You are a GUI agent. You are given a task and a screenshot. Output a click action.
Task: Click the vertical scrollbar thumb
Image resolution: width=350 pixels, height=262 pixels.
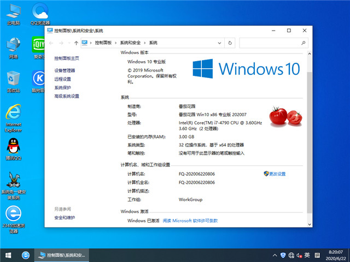coord(310,142)
